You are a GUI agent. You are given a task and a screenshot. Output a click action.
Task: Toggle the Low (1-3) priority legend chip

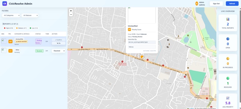(x=34, y=28)
